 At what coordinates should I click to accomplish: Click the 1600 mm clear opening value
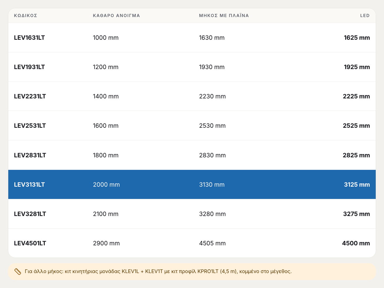pos(106,126)
